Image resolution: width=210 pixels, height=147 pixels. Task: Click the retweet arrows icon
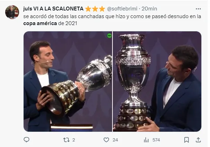pyautogui.click(x=66, y=140)
